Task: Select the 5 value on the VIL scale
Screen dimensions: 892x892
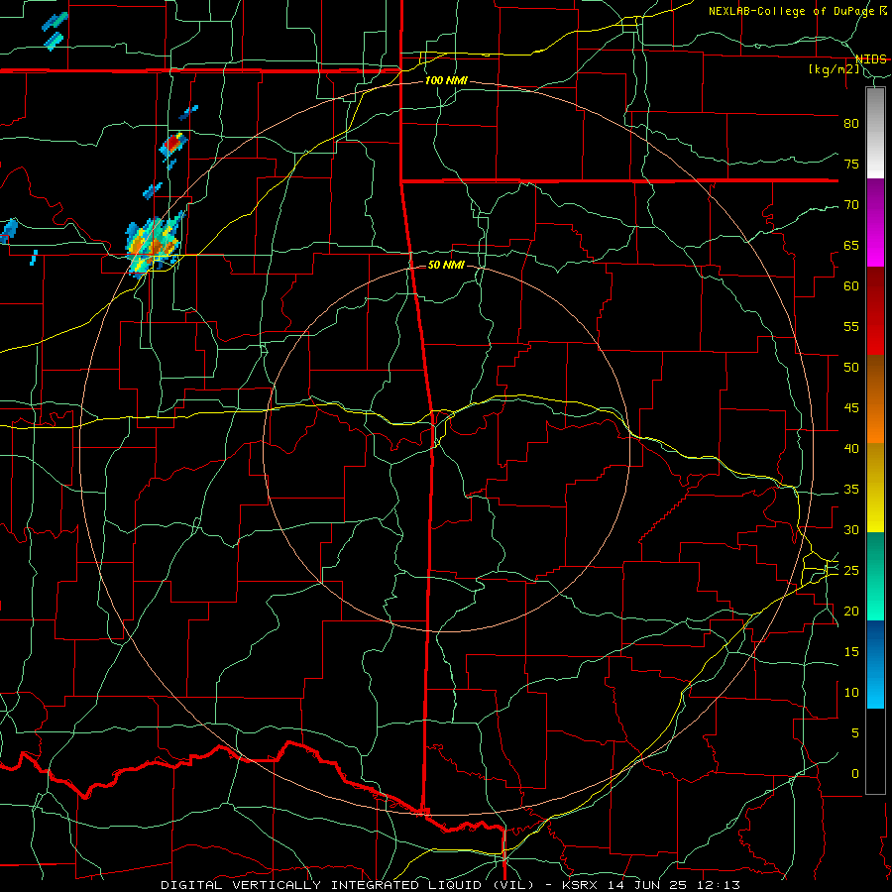Action: (x=855, y=733)
